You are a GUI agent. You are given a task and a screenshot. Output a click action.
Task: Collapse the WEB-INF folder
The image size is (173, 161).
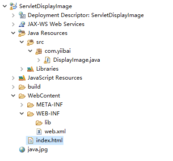pos(22,114)
